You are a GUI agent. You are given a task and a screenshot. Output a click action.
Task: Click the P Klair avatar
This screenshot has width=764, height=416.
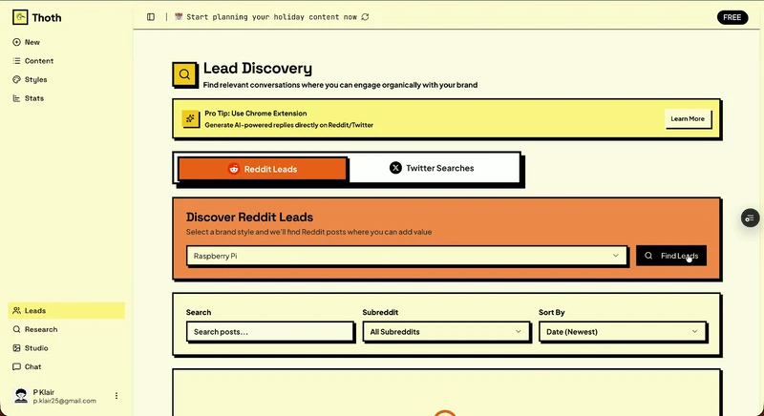tap(21, 396)
